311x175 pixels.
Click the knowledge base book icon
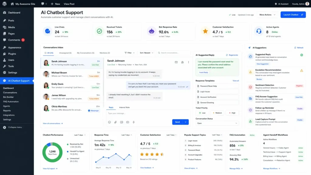[121, 122]
